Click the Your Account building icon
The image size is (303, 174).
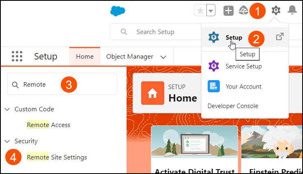pos(214,86)
